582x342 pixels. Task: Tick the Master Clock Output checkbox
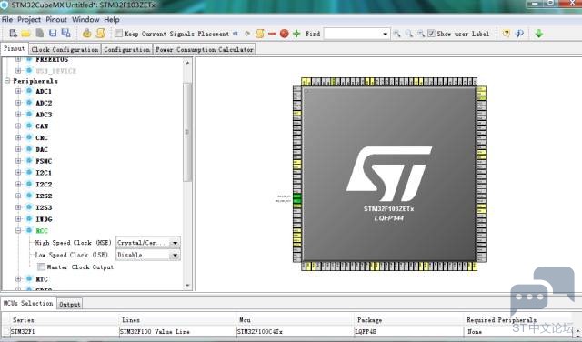41,267
